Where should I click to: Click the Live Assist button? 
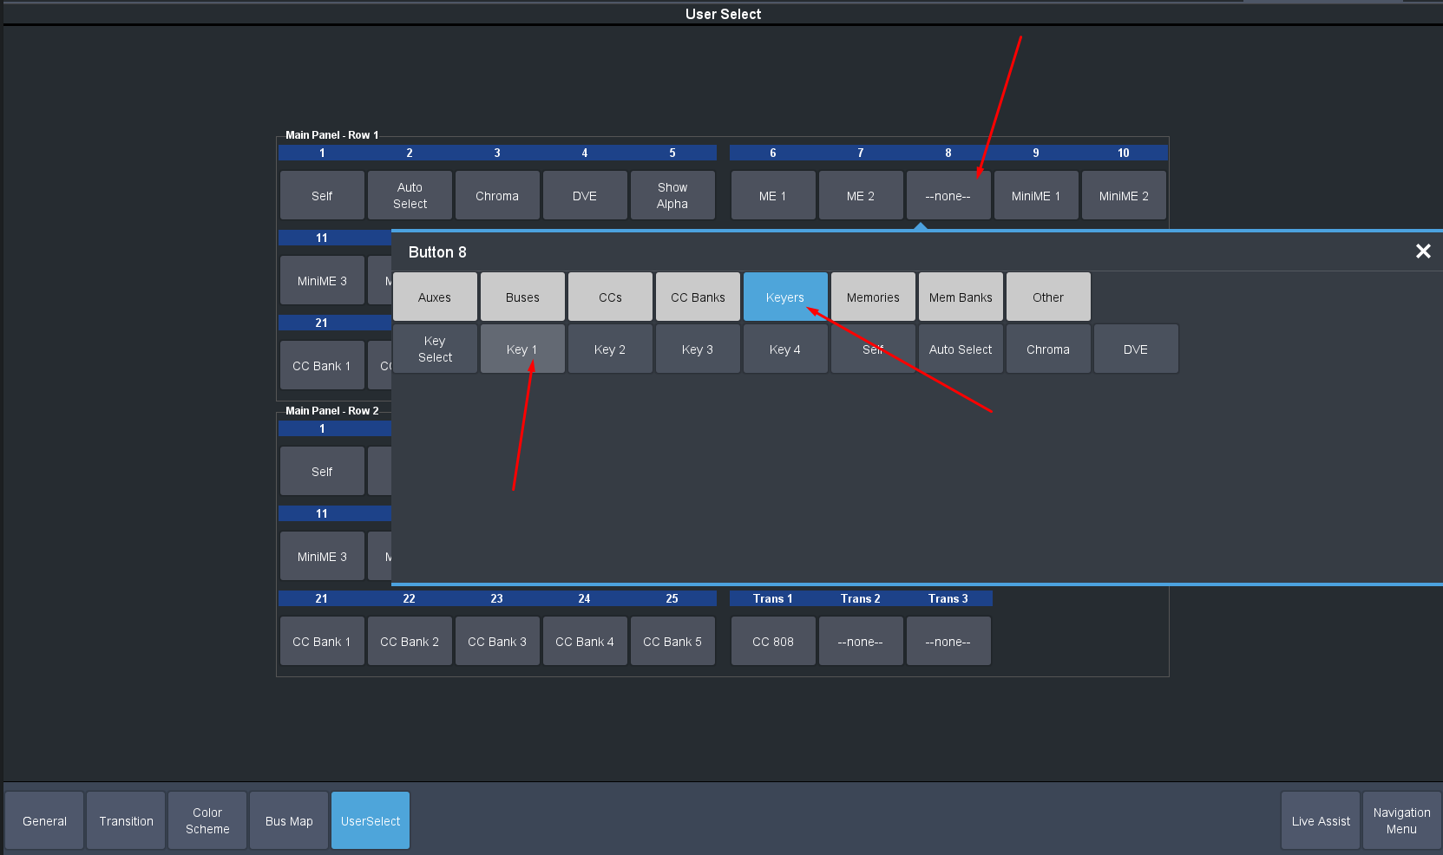(1320, 821)
